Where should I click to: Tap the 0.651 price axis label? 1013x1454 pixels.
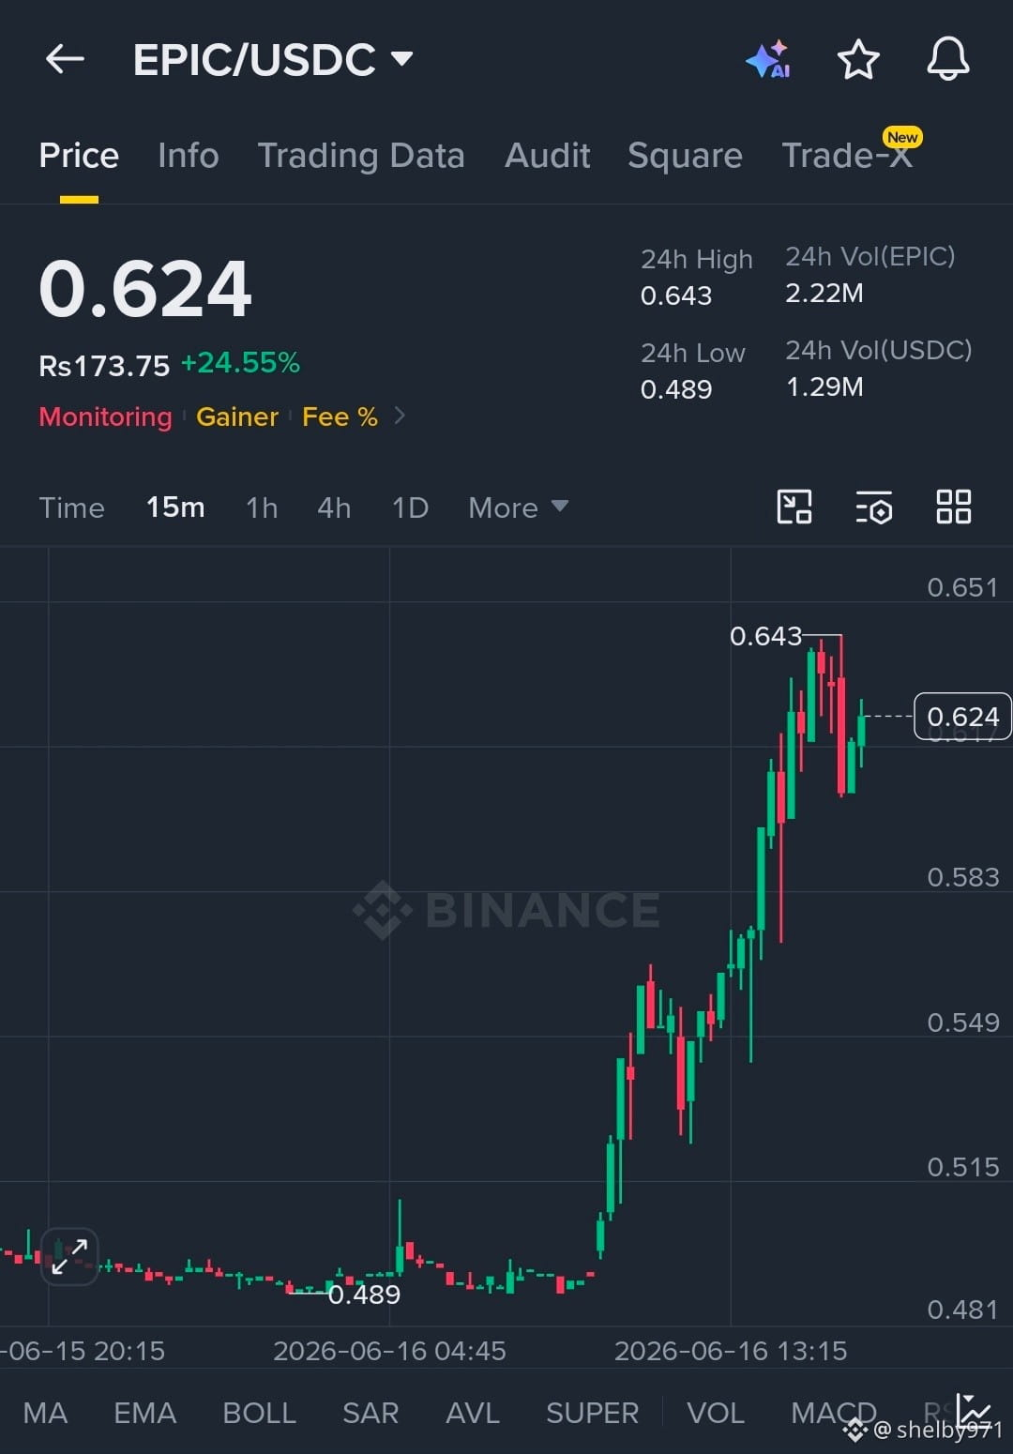[963, 587]
